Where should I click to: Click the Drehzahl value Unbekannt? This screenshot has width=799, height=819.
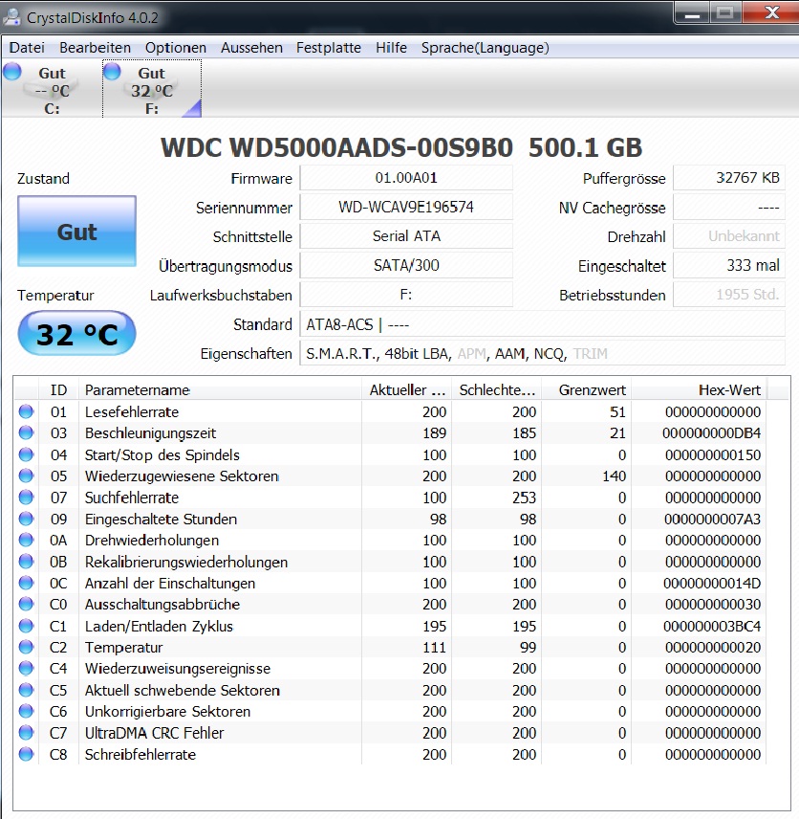pyautogui.click(x=729, y=236)
